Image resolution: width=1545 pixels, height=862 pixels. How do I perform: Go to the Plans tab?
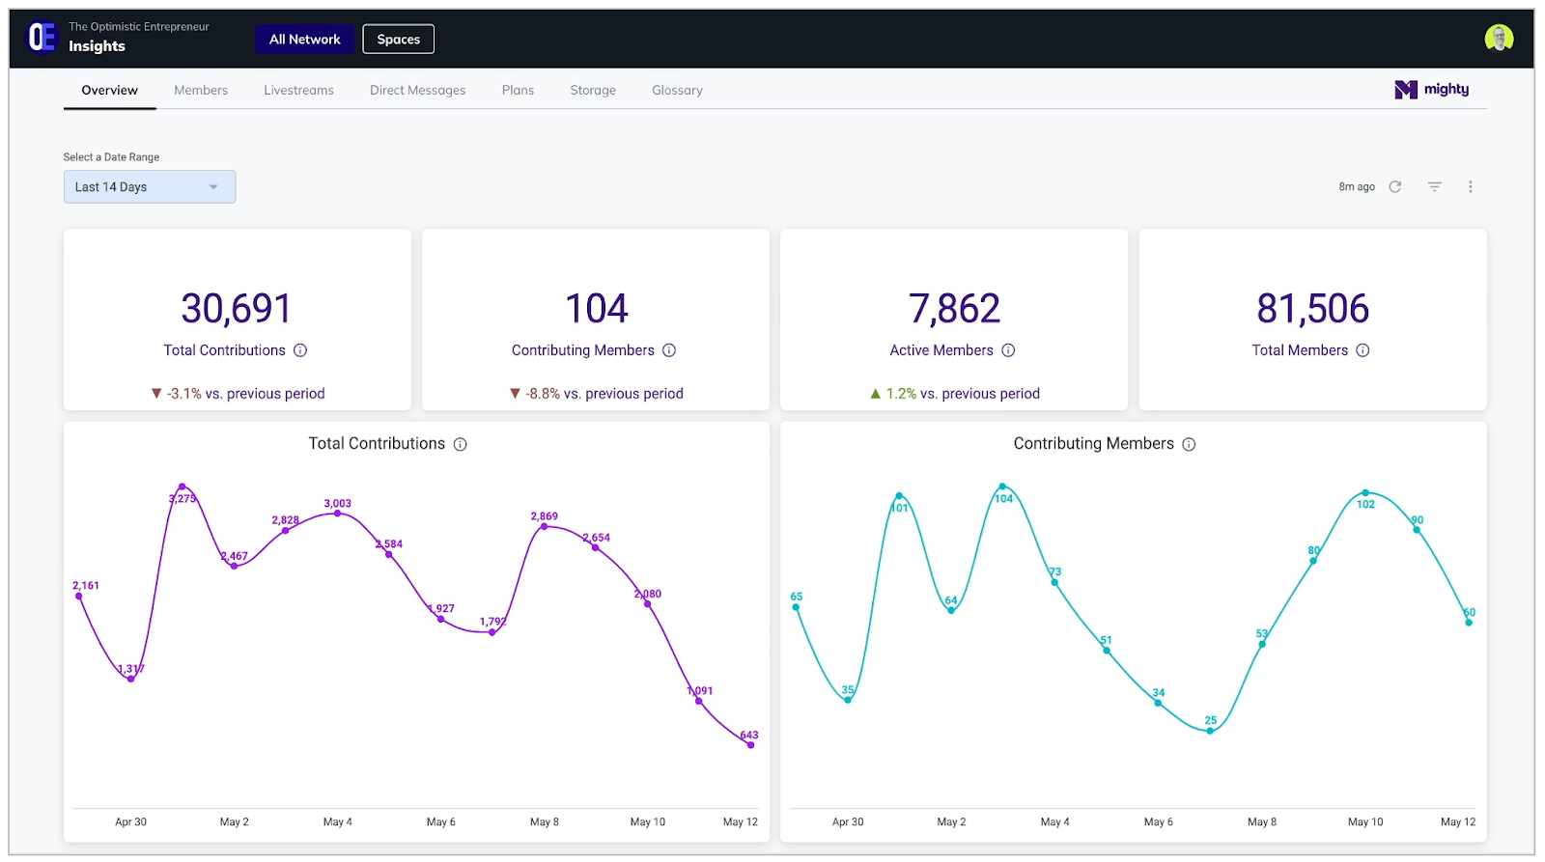[x=518, y=91]
